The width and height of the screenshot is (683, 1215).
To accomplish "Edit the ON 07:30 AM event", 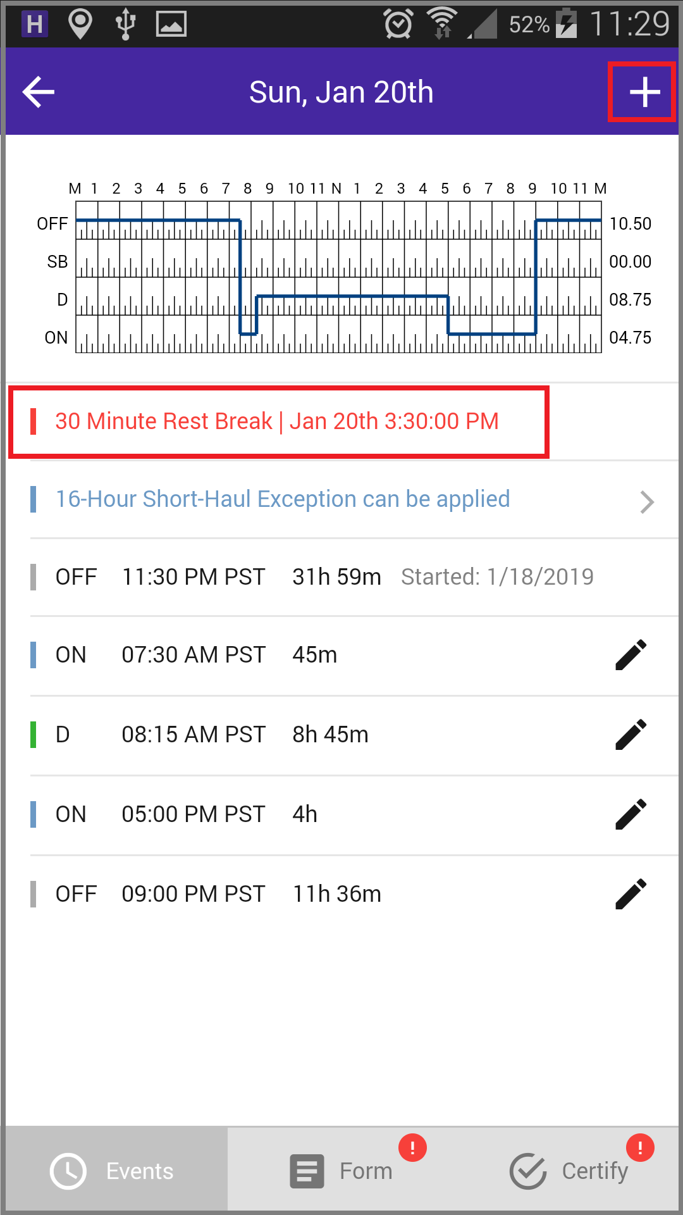I will (631, 655).
